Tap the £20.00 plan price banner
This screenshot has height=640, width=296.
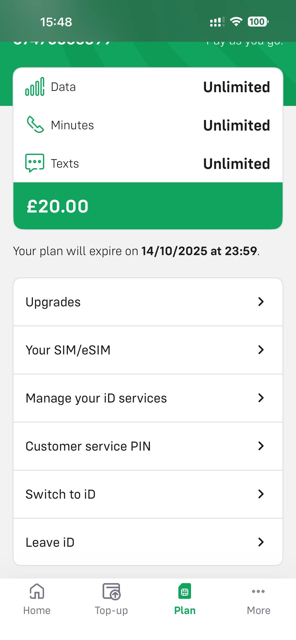(148, 206)
